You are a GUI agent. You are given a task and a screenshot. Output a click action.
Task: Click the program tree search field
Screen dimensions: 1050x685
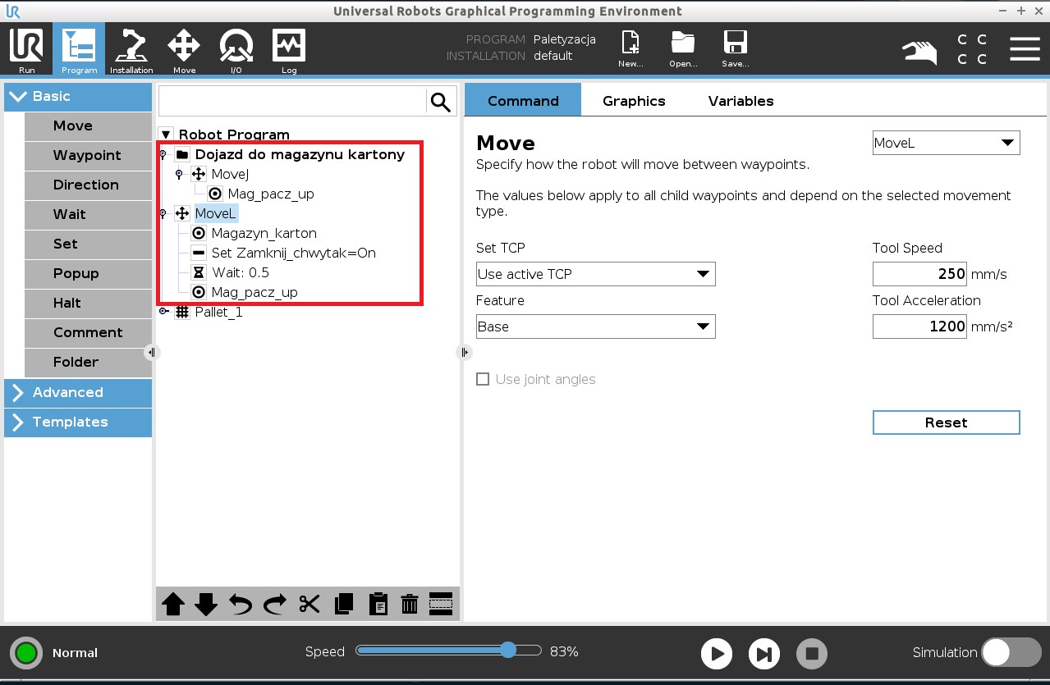click(292, 102)
